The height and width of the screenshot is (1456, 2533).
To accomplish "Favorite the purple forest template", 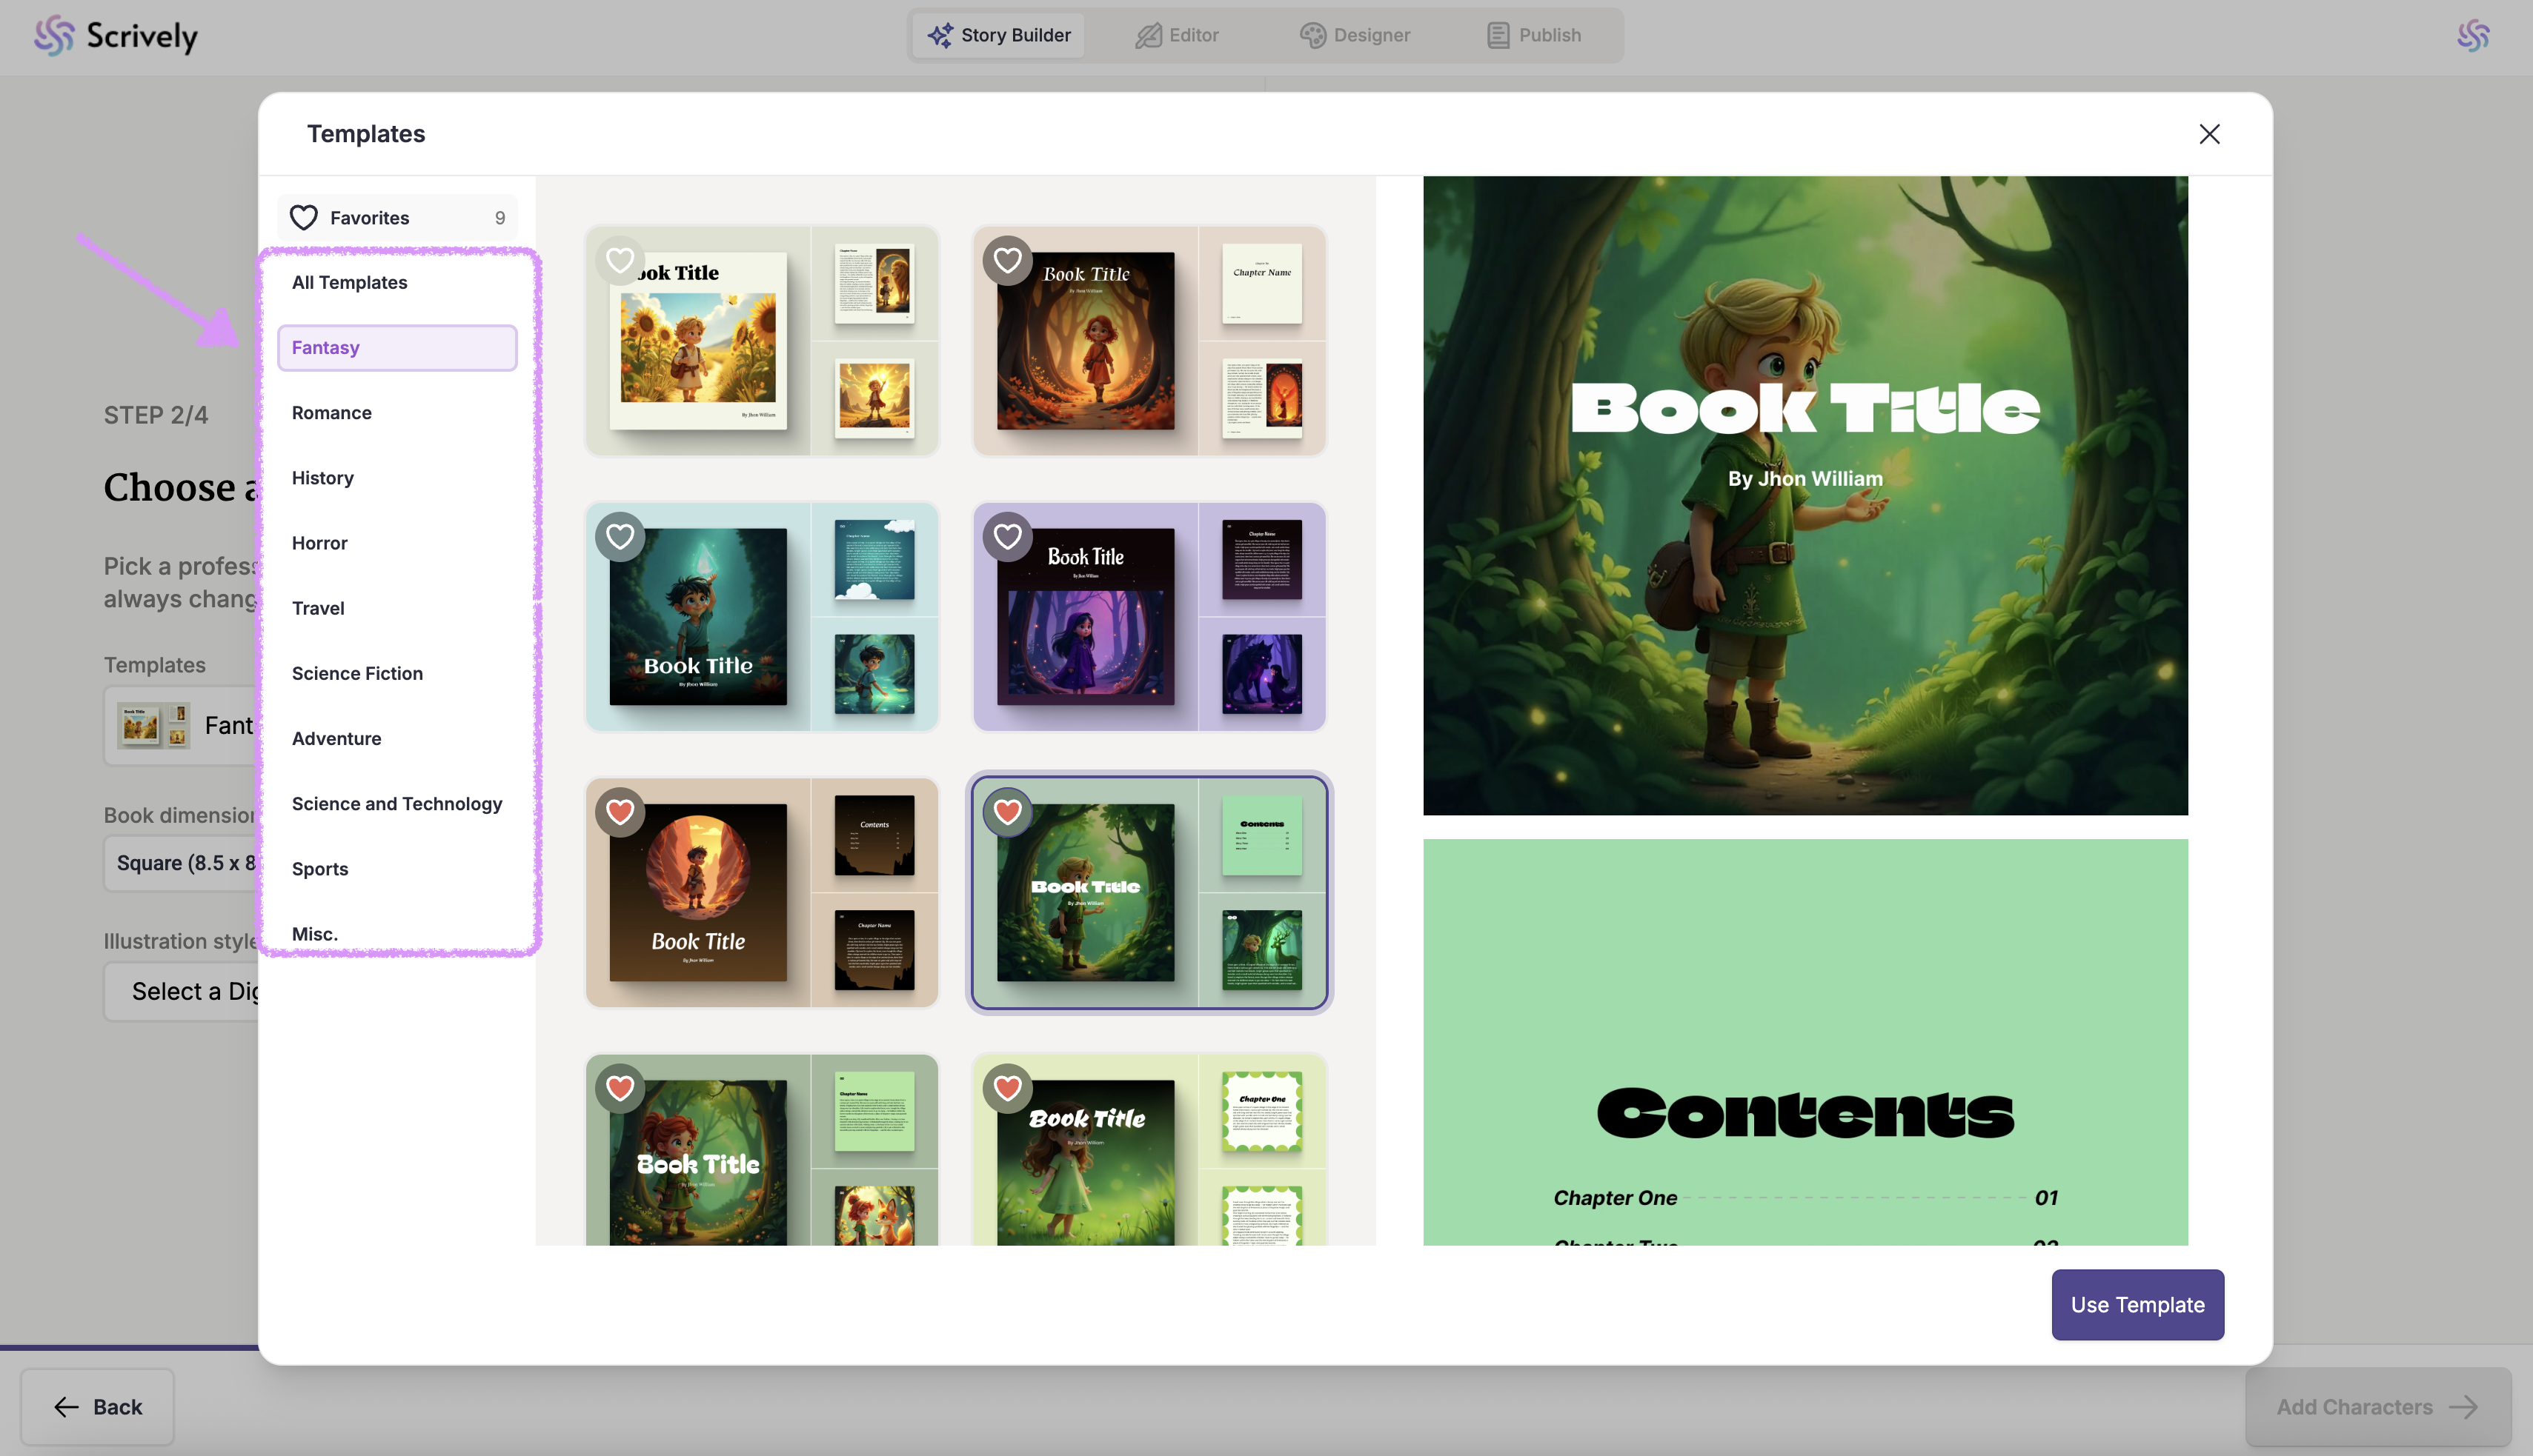I will (1007, 537).
